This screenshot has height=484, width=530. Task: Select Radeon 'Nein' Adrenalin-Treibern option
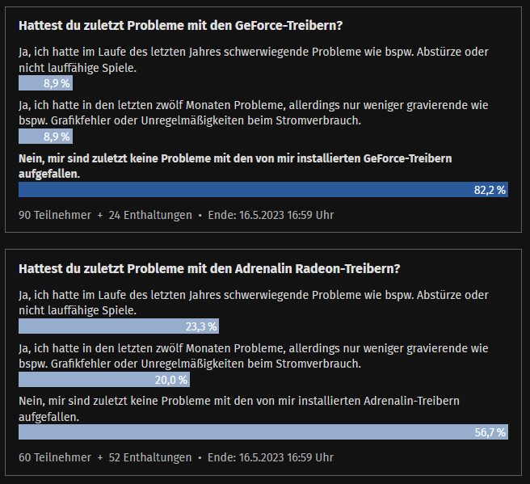[239, 409]
